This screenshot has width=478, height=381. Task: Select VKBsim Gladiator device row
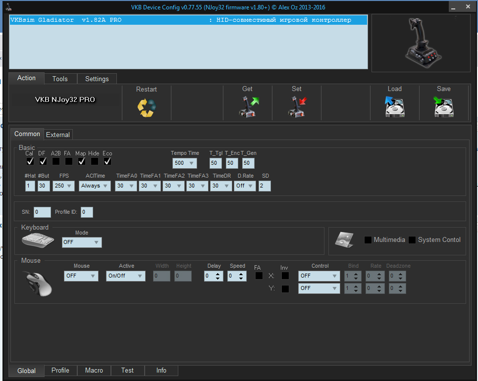coord(188,20)
